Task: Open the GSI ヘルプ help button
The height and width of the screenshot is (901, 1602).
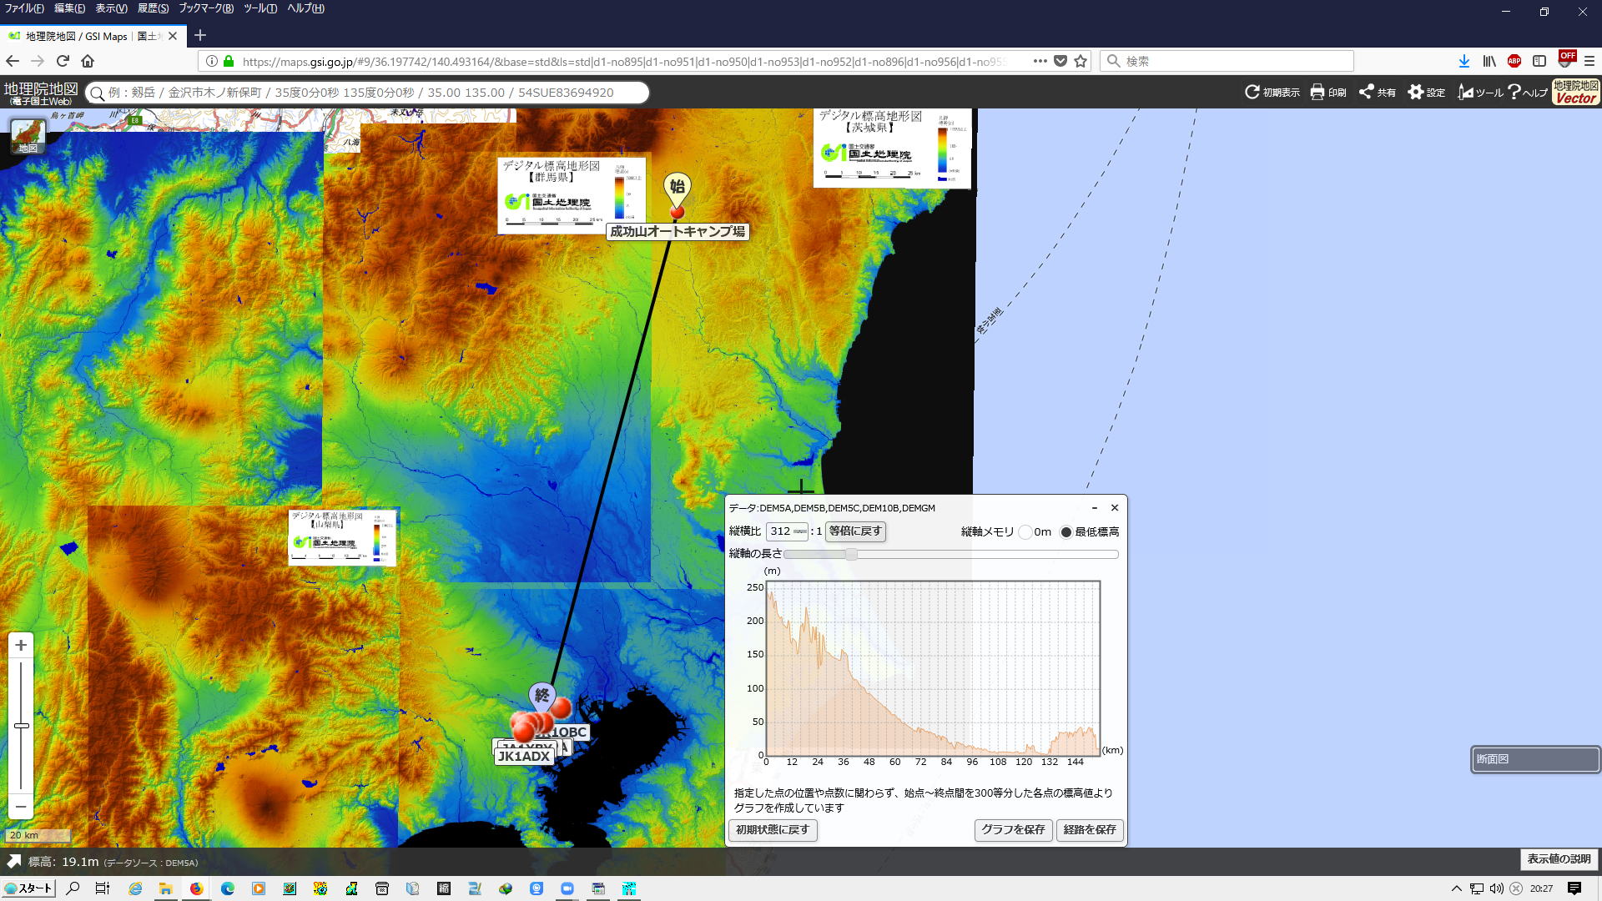Action: (1528, 93)
